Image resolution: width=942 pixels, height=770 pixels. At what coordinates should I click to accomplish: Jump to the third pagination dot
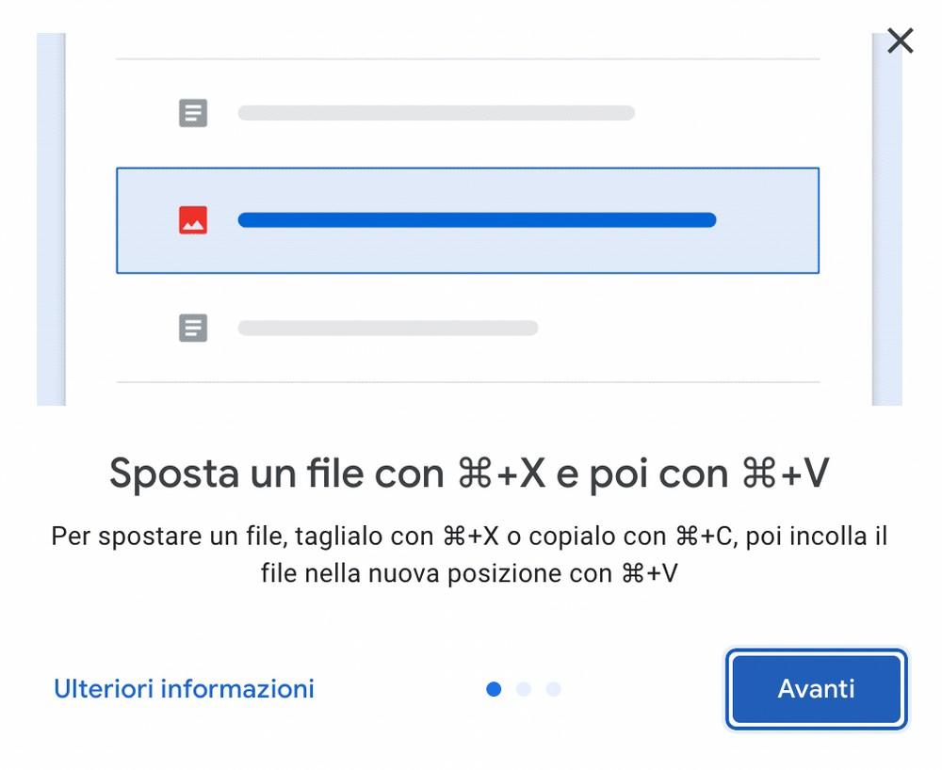(x=554, y=689)
